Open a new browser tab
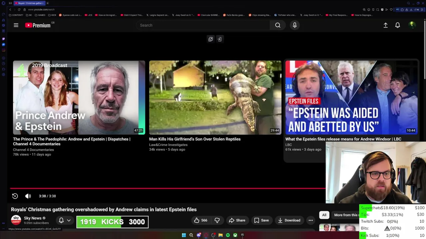Screen dimensions: 426x239 48,3
